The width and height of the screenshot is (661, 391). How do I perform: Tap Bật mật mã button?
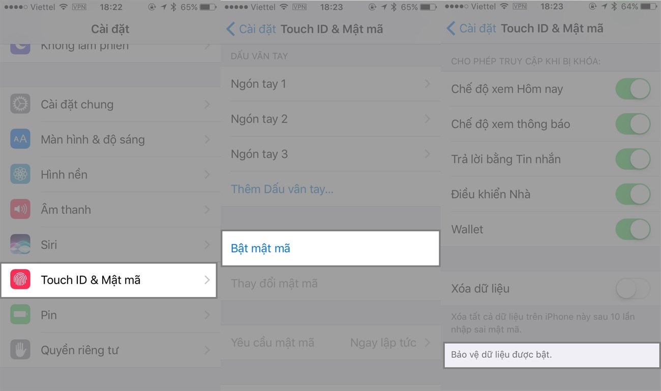(260, 249)
